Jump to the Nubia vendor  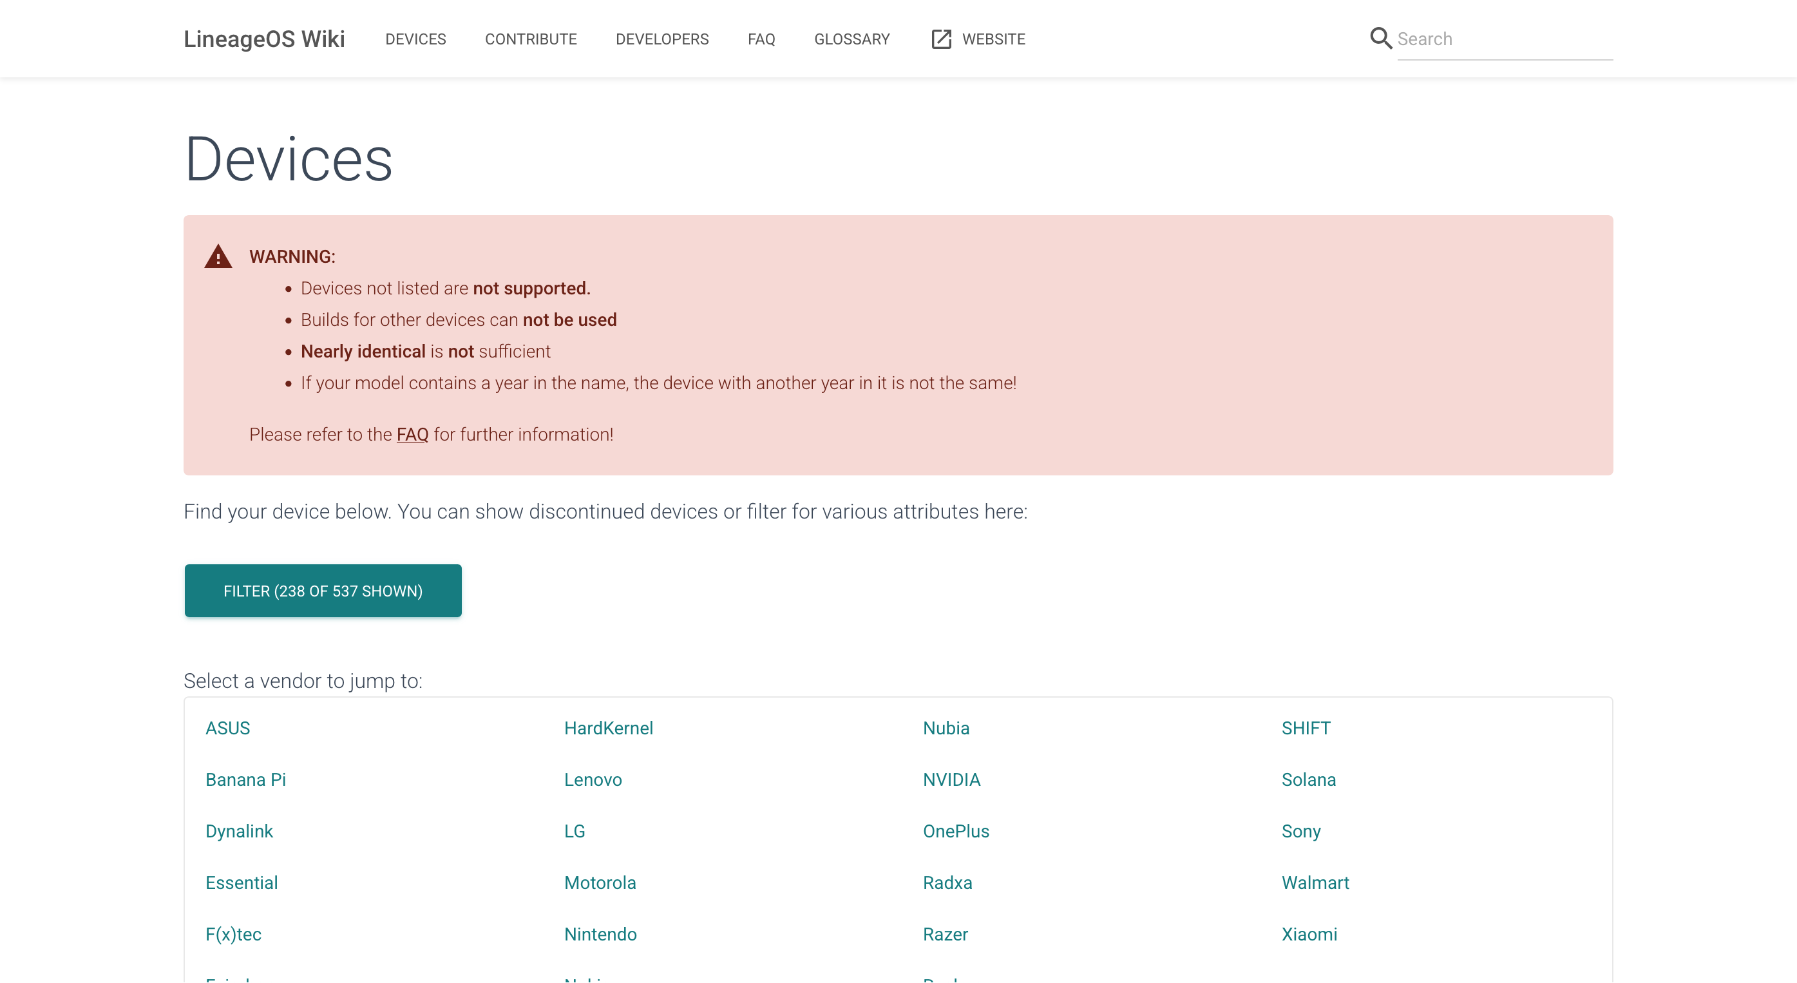[946, 728]
